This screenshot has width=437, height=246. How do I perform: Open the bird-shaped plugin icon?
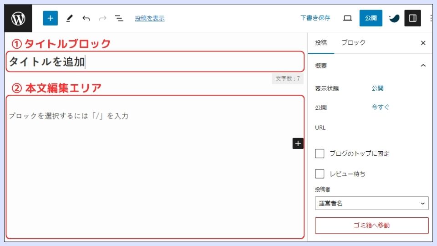[x=394, y=18]
